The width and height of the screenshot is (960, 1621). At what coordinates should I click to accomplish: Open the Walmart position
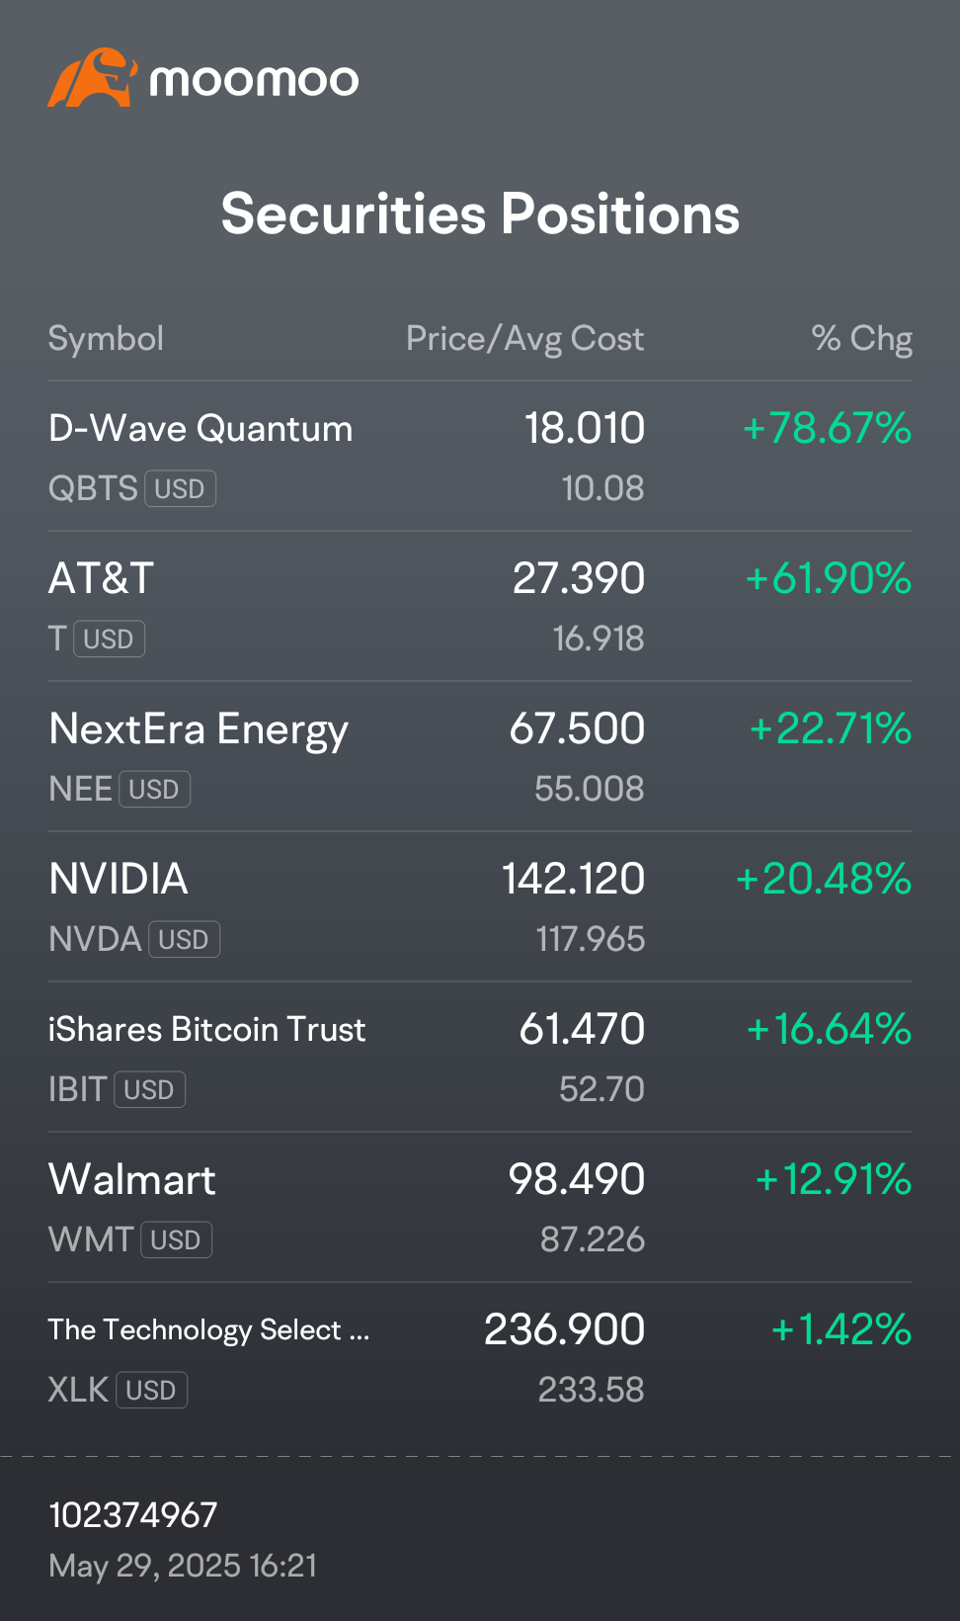coord(480,1208)
